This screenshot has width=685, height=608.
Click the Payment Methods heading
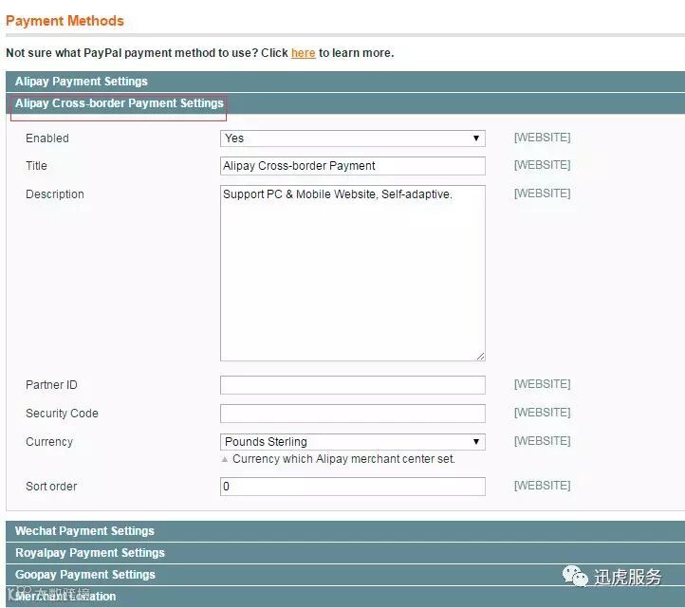coord(65,21)
